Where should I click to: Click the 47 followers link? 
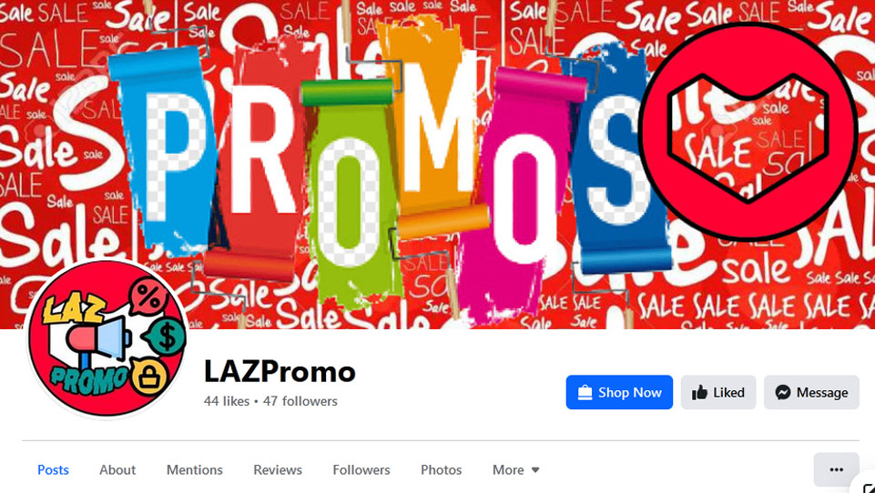(x=300, y=401)
